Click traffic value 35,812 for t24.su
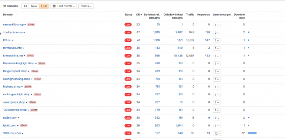 [190, 40]
